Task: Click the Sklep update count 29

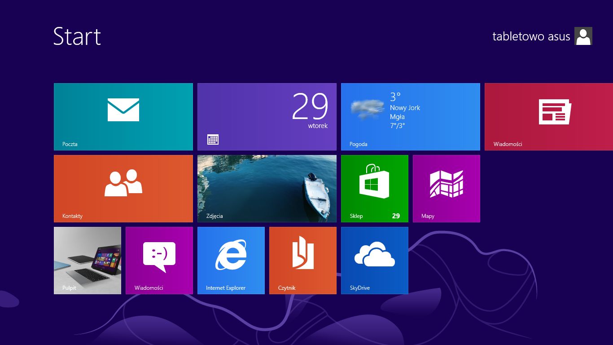Action: point(396,216)
